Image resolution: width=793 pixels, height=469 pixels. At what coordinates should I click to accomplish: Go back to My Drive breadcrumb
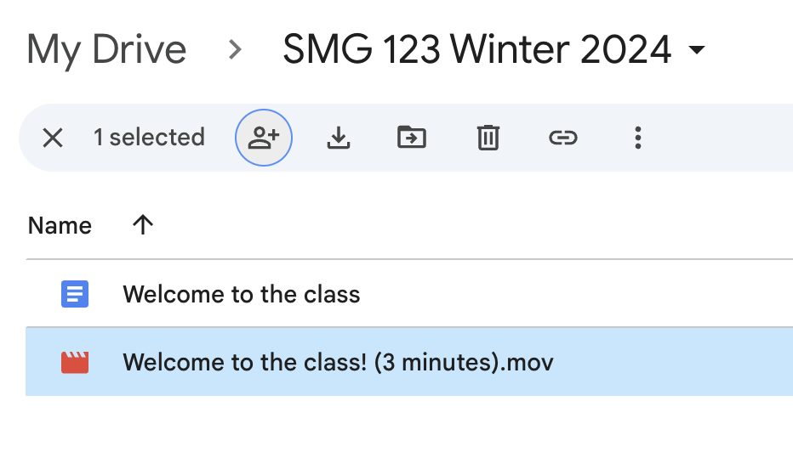coord(106,50)
